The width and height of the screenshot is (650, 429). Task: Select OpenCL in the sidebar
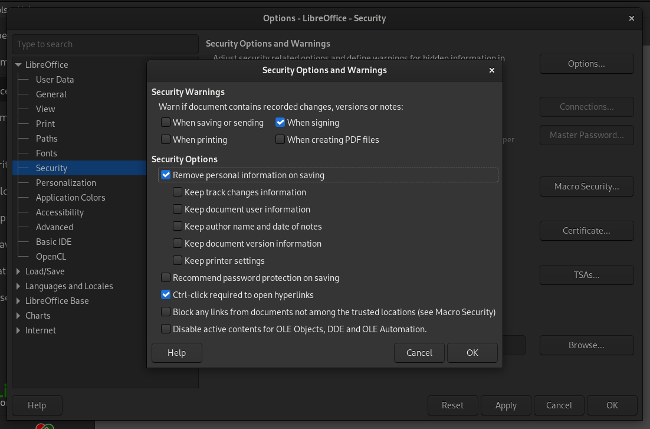[51, 256]
